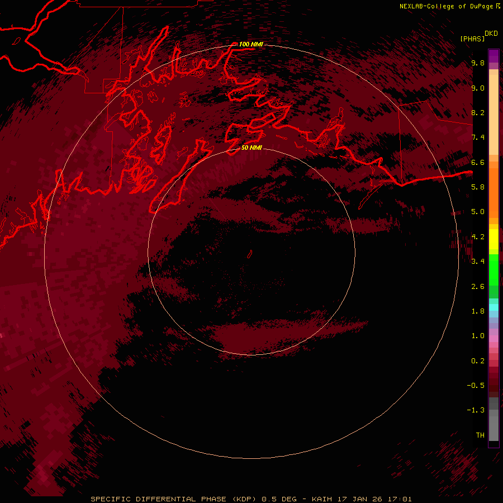Click the 6.6 scale value label

pos(478,162)
